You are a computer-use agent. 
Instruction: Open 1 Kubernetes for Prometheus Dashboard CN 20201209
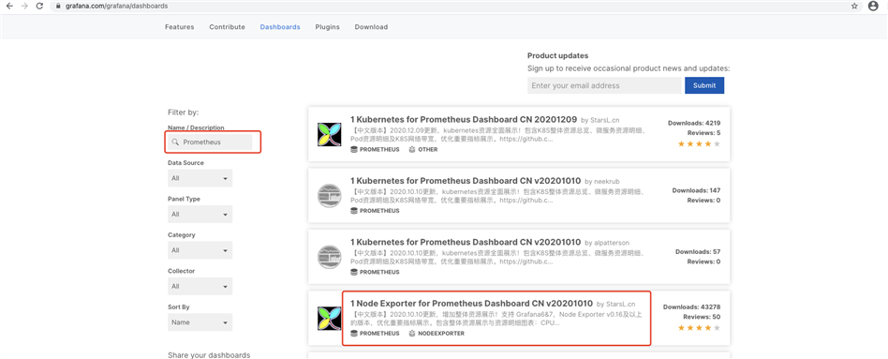click(x=464, y=120)
